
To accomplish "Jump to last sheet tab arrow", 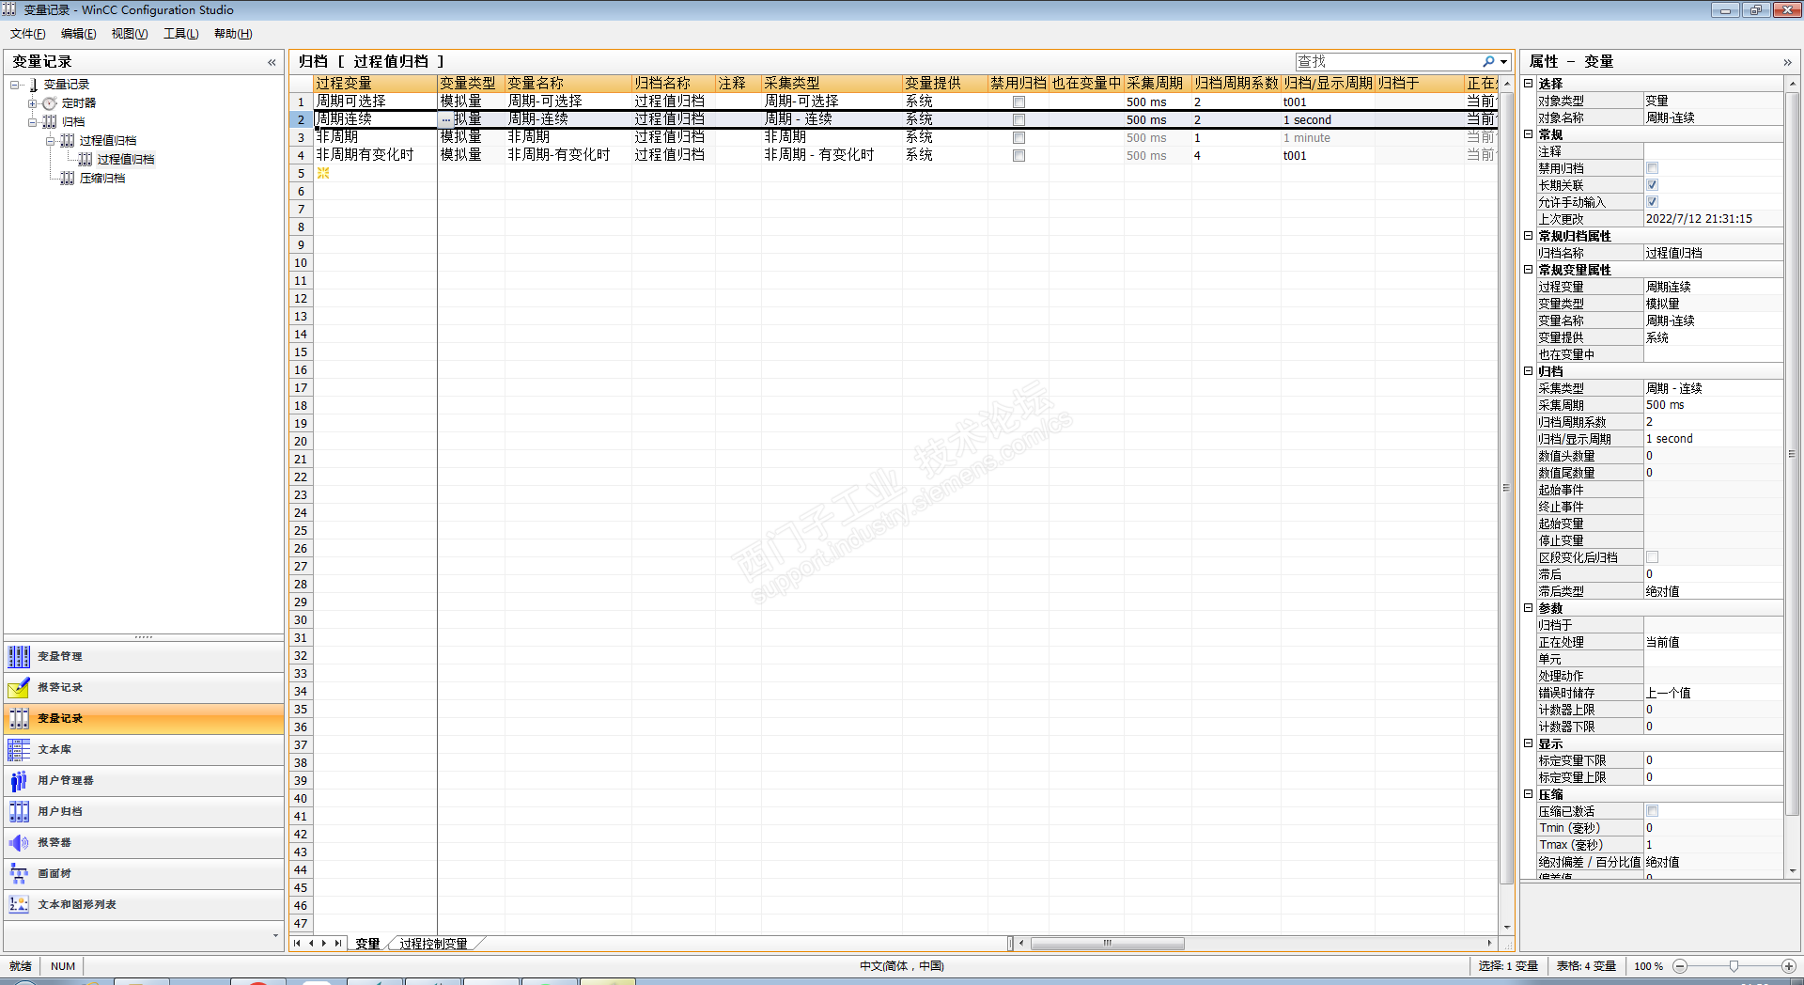I will (337, 943).
